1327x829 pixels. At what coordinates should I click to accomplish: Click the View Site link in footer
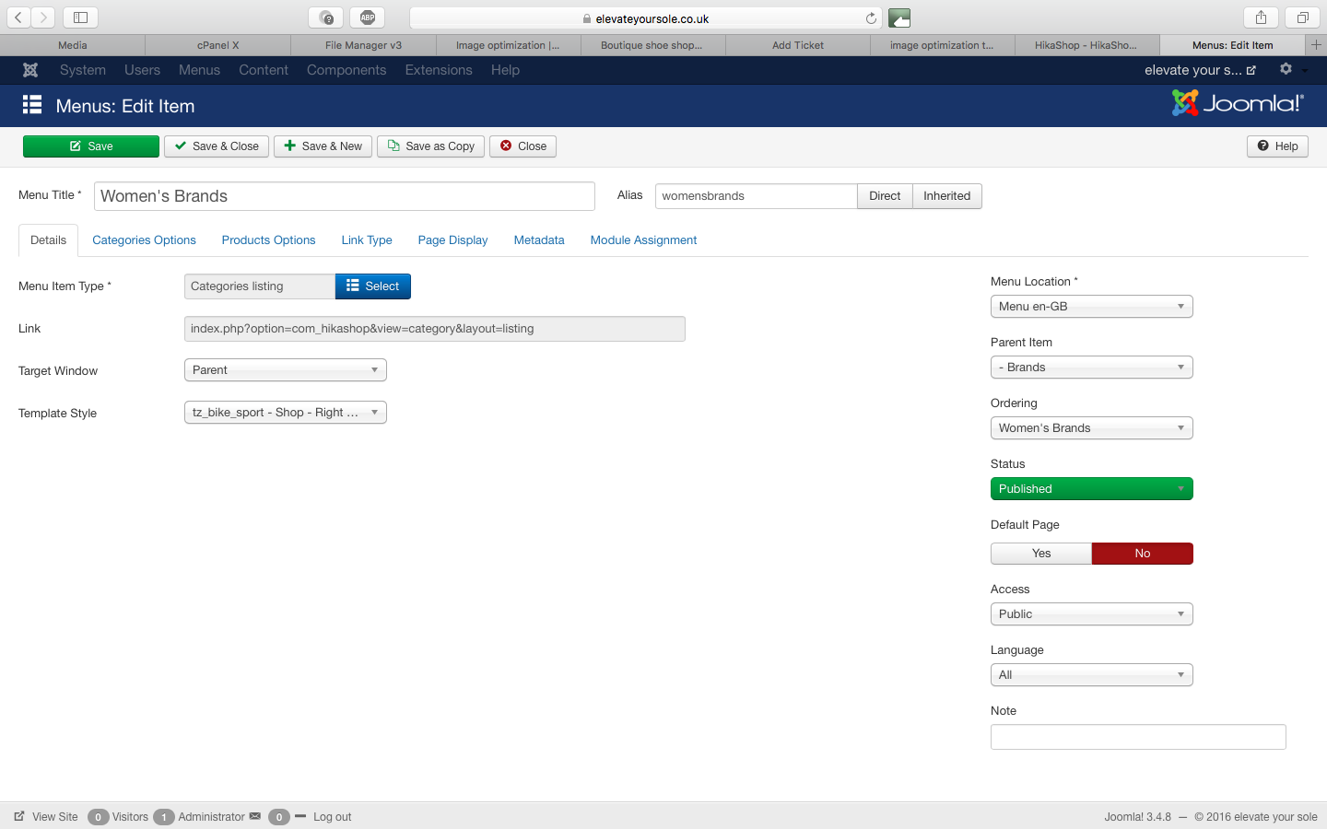46,817
